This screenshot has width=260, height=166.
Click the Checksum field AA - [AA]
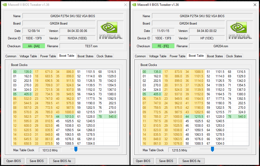pyautogui.click(x=34, y=46)
